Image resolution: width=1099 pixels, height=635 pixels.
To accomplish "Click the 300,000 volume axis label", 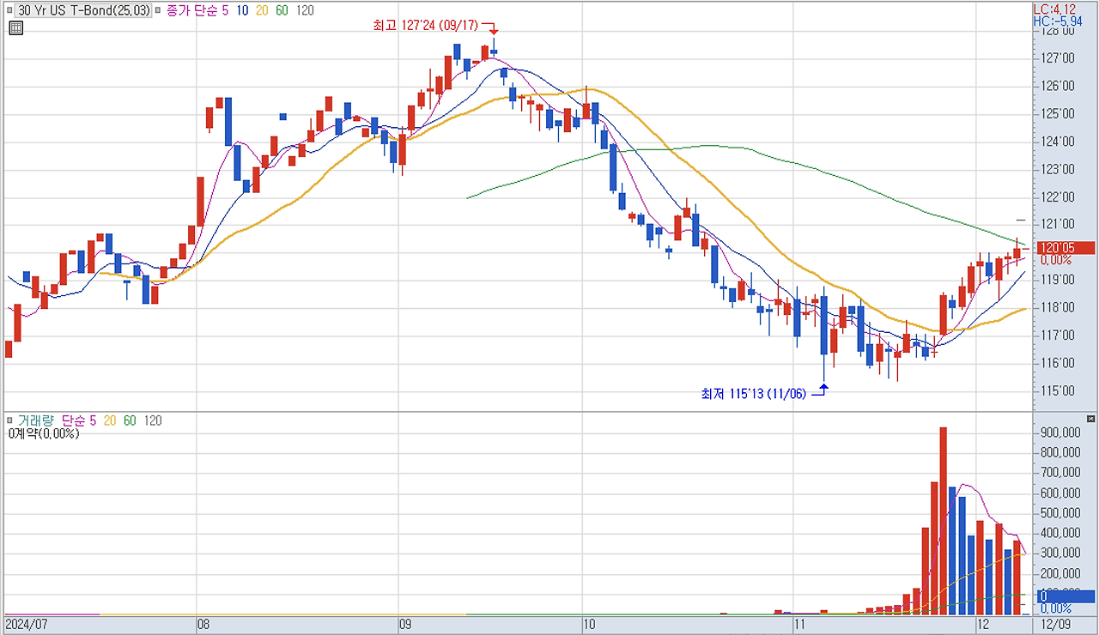I will (x=1060, y=553).
